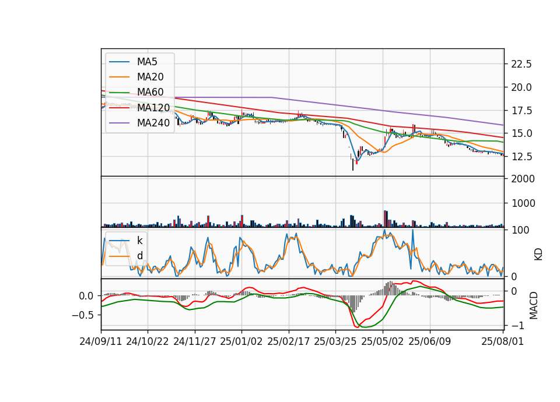The width and height of the screenshot is (560, 402).
Task: Click the MA240 legend label
Action: [153, 123]
